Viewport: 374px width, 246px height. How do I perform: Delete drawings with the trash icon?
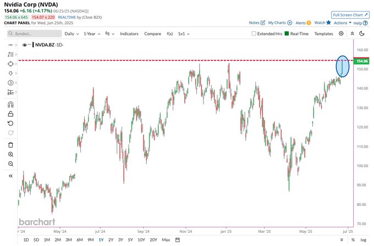(x=10, y=145)
